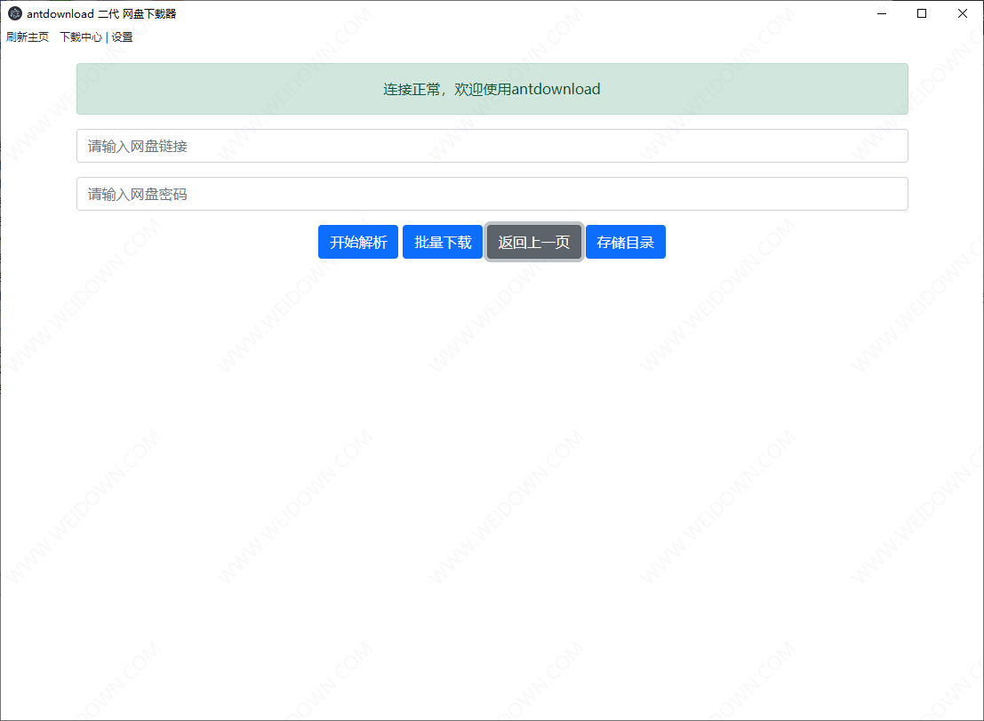Maximize the antdownload window

[x=922, y=13]
